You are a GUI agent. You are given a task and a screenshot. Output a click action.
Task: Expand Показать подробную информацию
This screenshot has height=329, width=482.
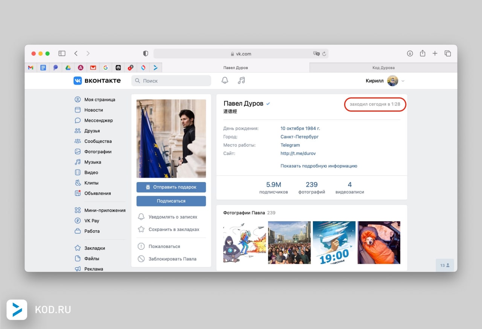click(x=319, y=166)
